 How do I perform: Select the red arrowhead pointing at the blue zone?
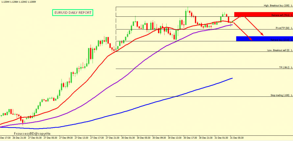coord(251,39)
